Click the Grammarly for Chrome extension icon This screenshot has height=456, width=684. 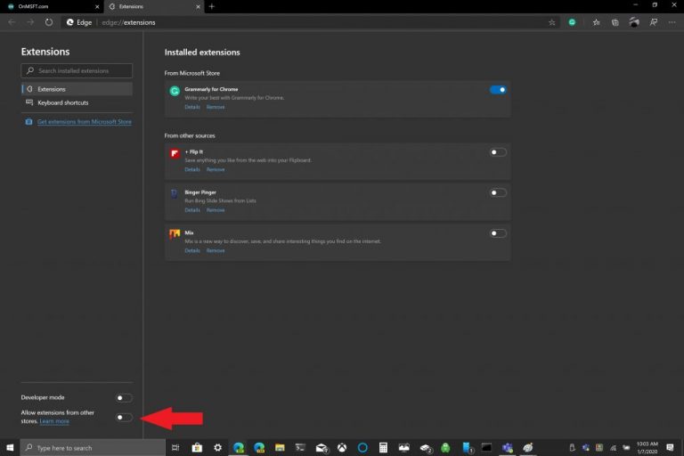[x=175, y=91]
